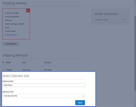
Task: Click the 1 Item in Cart text
Action: click(101, 20)
